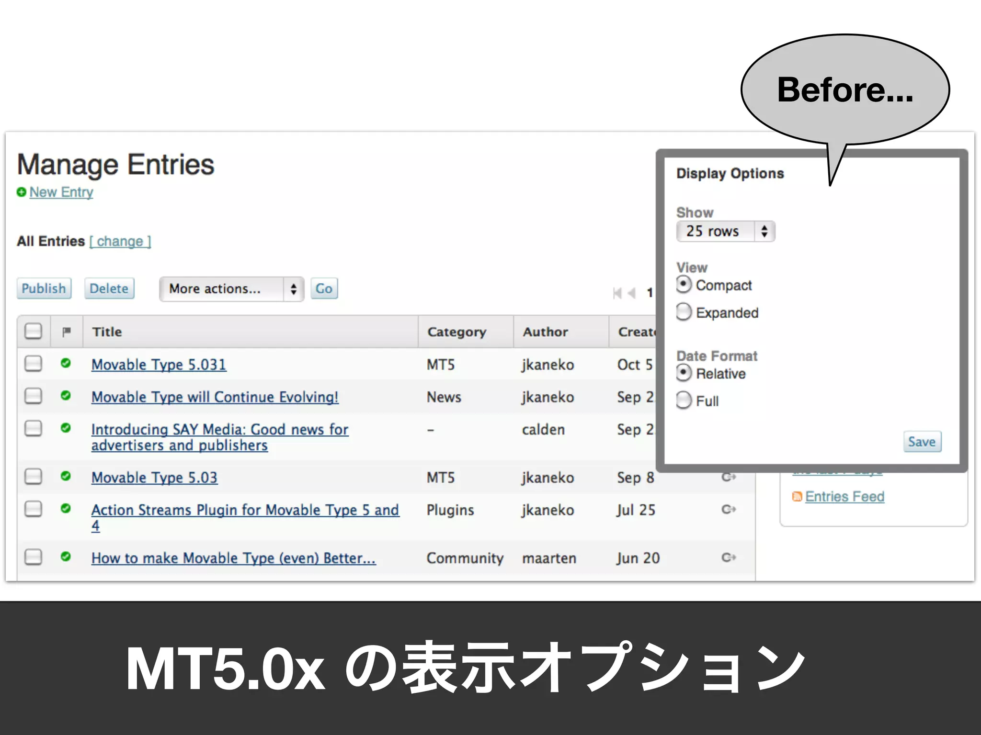Screen dimensions: 981x735
Task: Sort entries by the Title column header
Action: pos(107,332)
